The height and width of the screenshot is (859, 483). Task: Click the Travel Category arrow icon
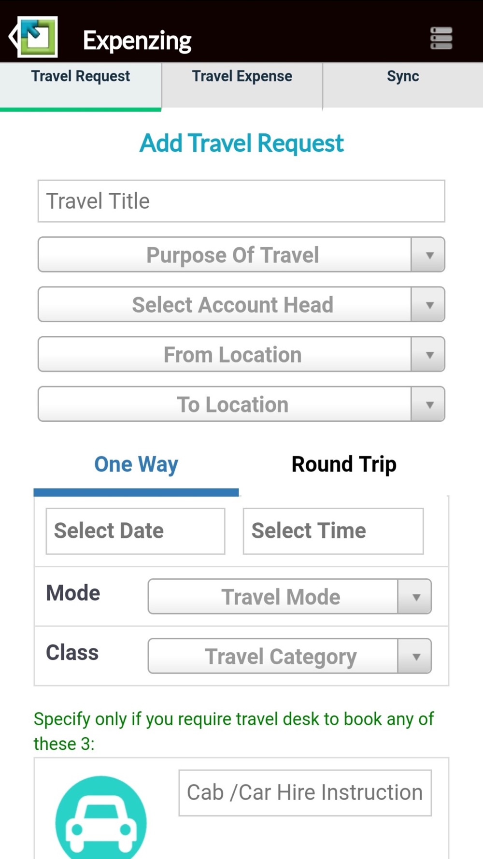pyautogui.click(x=415, y=656)
